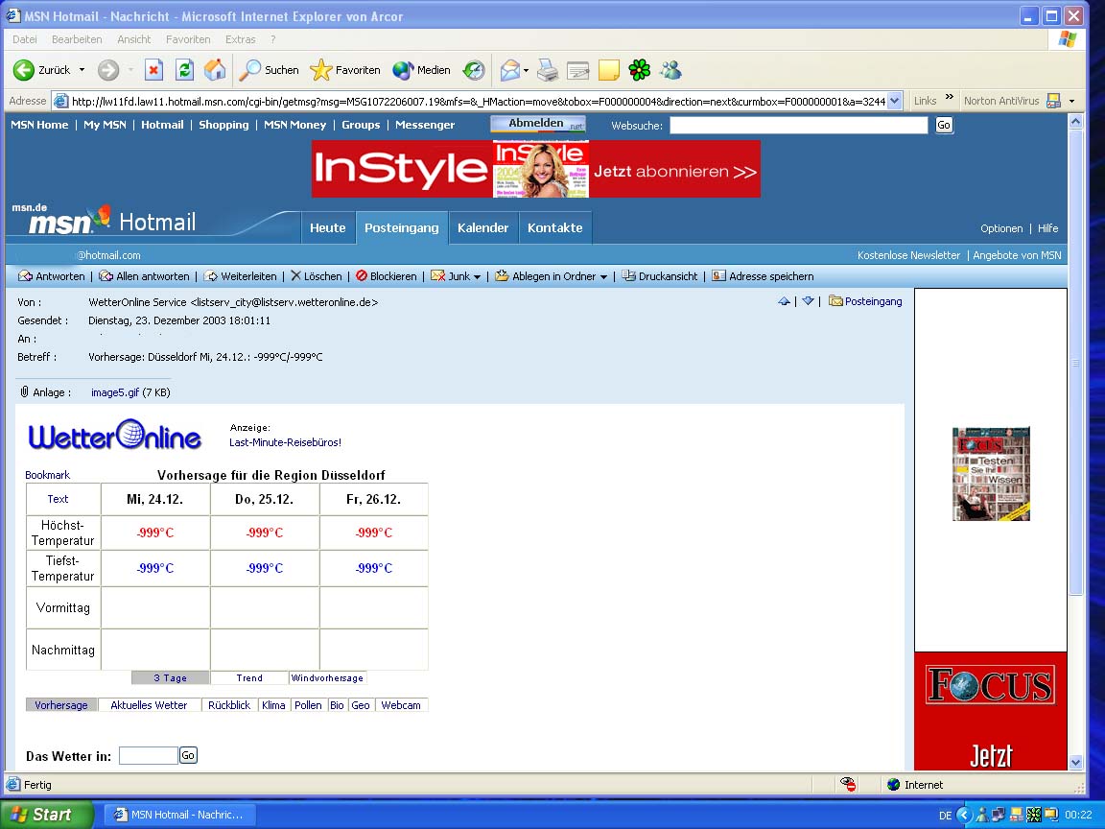The width and height of the screenshot is (1105, 829).
Task: Save sender via Adresse speichern
Action: tap(763, 276)
